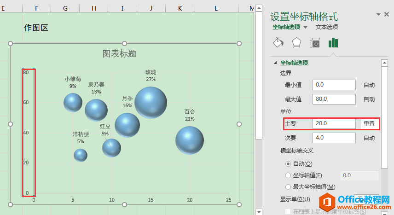
Task: Click the 最小值 input field
Action: tap(334, 85)
